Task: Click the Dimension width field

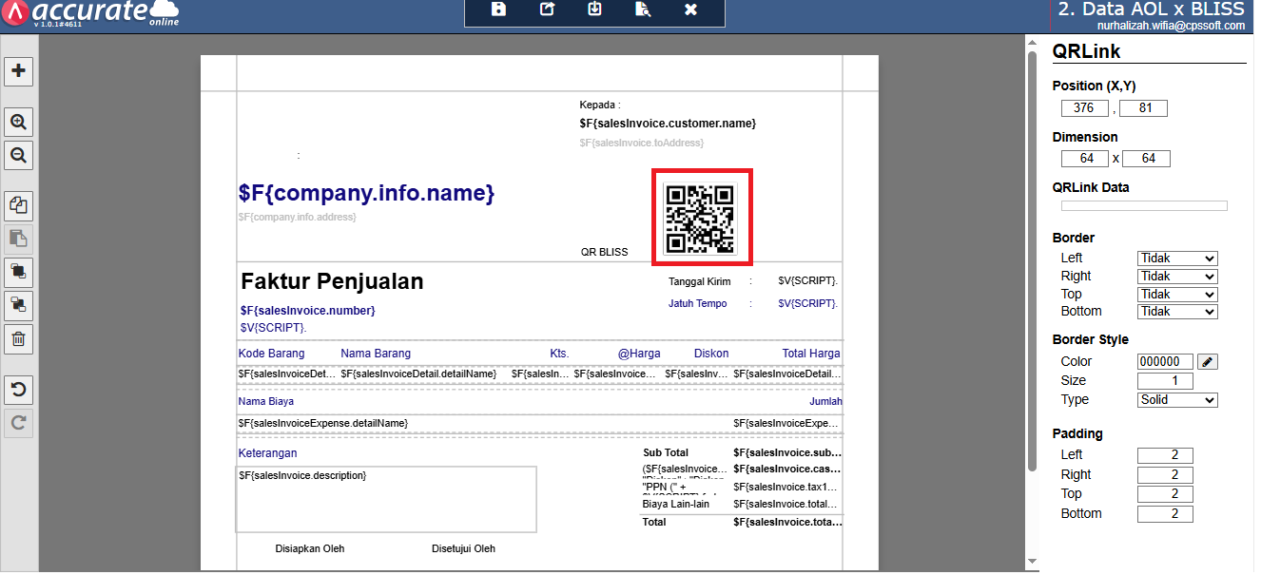Action: [1085, 159]
